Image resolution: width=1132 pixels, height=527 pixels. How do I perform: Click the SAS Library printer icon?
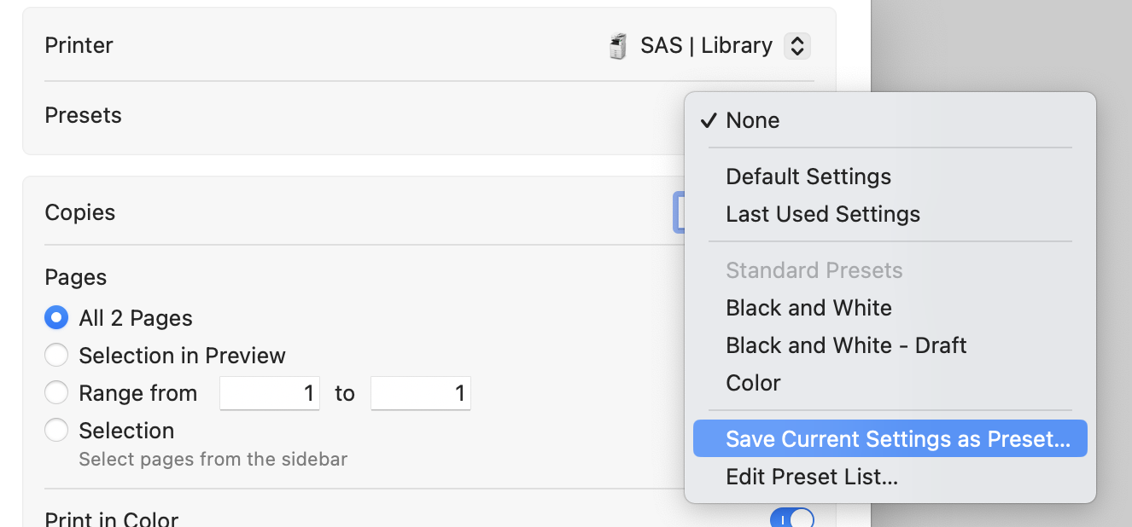tap(618, 46)
